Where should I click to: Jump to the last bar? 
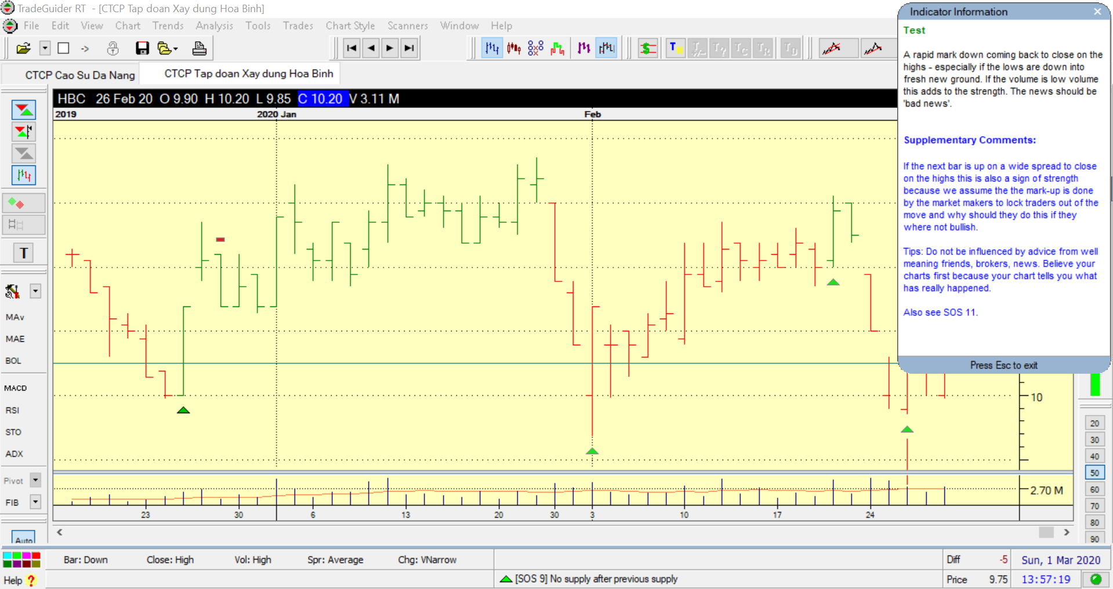(x=409, y=48)
